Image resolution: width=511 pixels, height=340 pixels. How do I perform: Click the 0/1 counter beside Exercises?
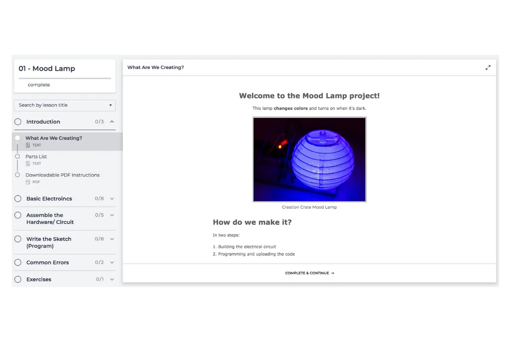coord(100,279)
